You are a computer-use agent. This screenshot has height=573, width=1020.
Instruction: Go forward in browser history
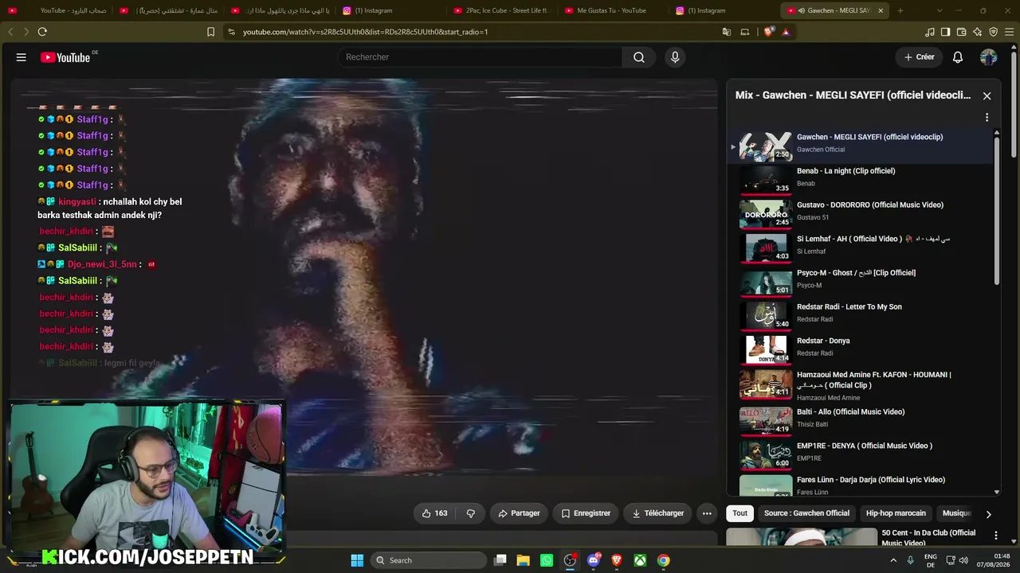click(25, 32)
